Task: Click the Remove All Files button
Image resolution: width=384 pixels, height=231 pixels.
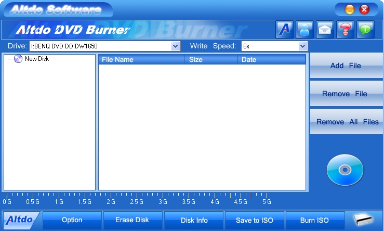Action: (x=346, y=122)
